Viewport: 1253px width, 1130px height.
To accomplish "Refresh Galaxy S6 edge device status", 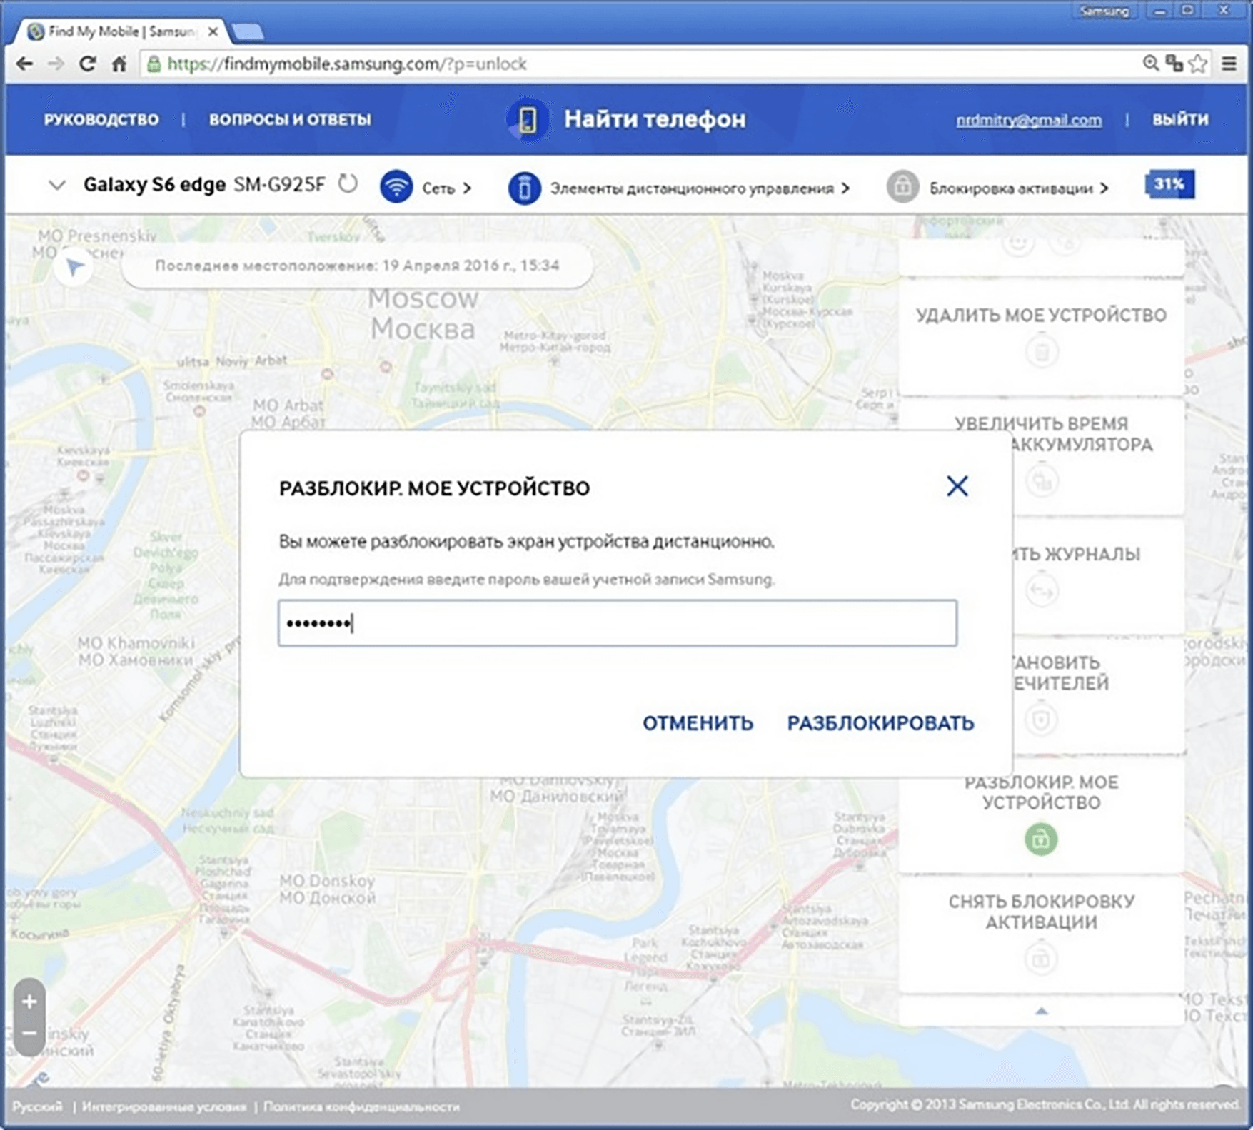I will 348,184.
